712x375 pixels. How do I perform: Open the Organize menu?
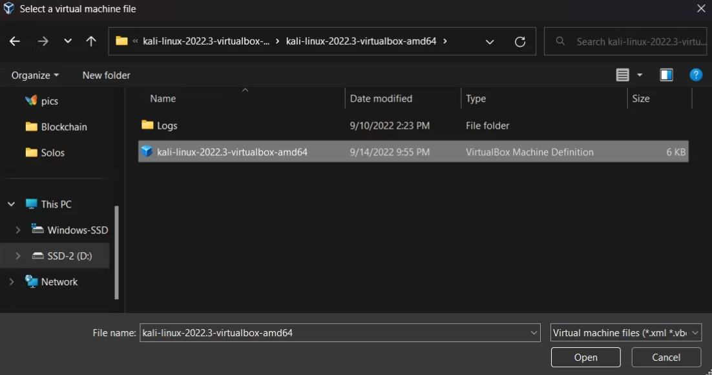[x=35, y=75]
